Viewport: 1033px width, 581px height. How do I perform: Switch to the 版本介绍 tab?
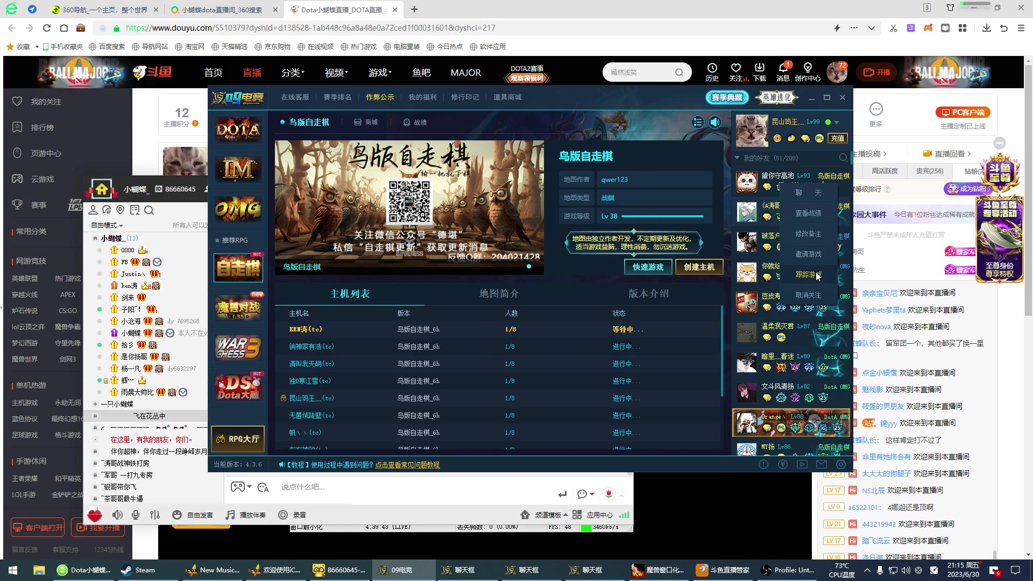pos(648,294)
